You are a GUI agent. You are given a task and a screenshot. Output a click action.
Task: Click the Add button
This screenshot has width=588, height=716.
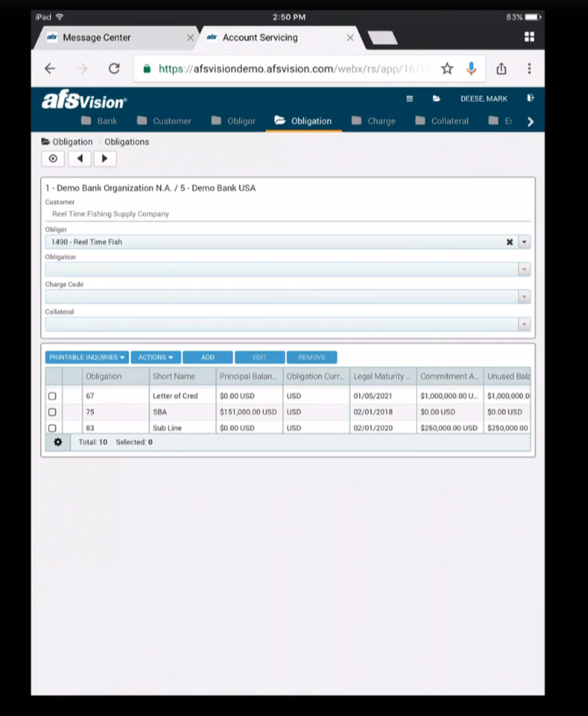click(208, 357)
